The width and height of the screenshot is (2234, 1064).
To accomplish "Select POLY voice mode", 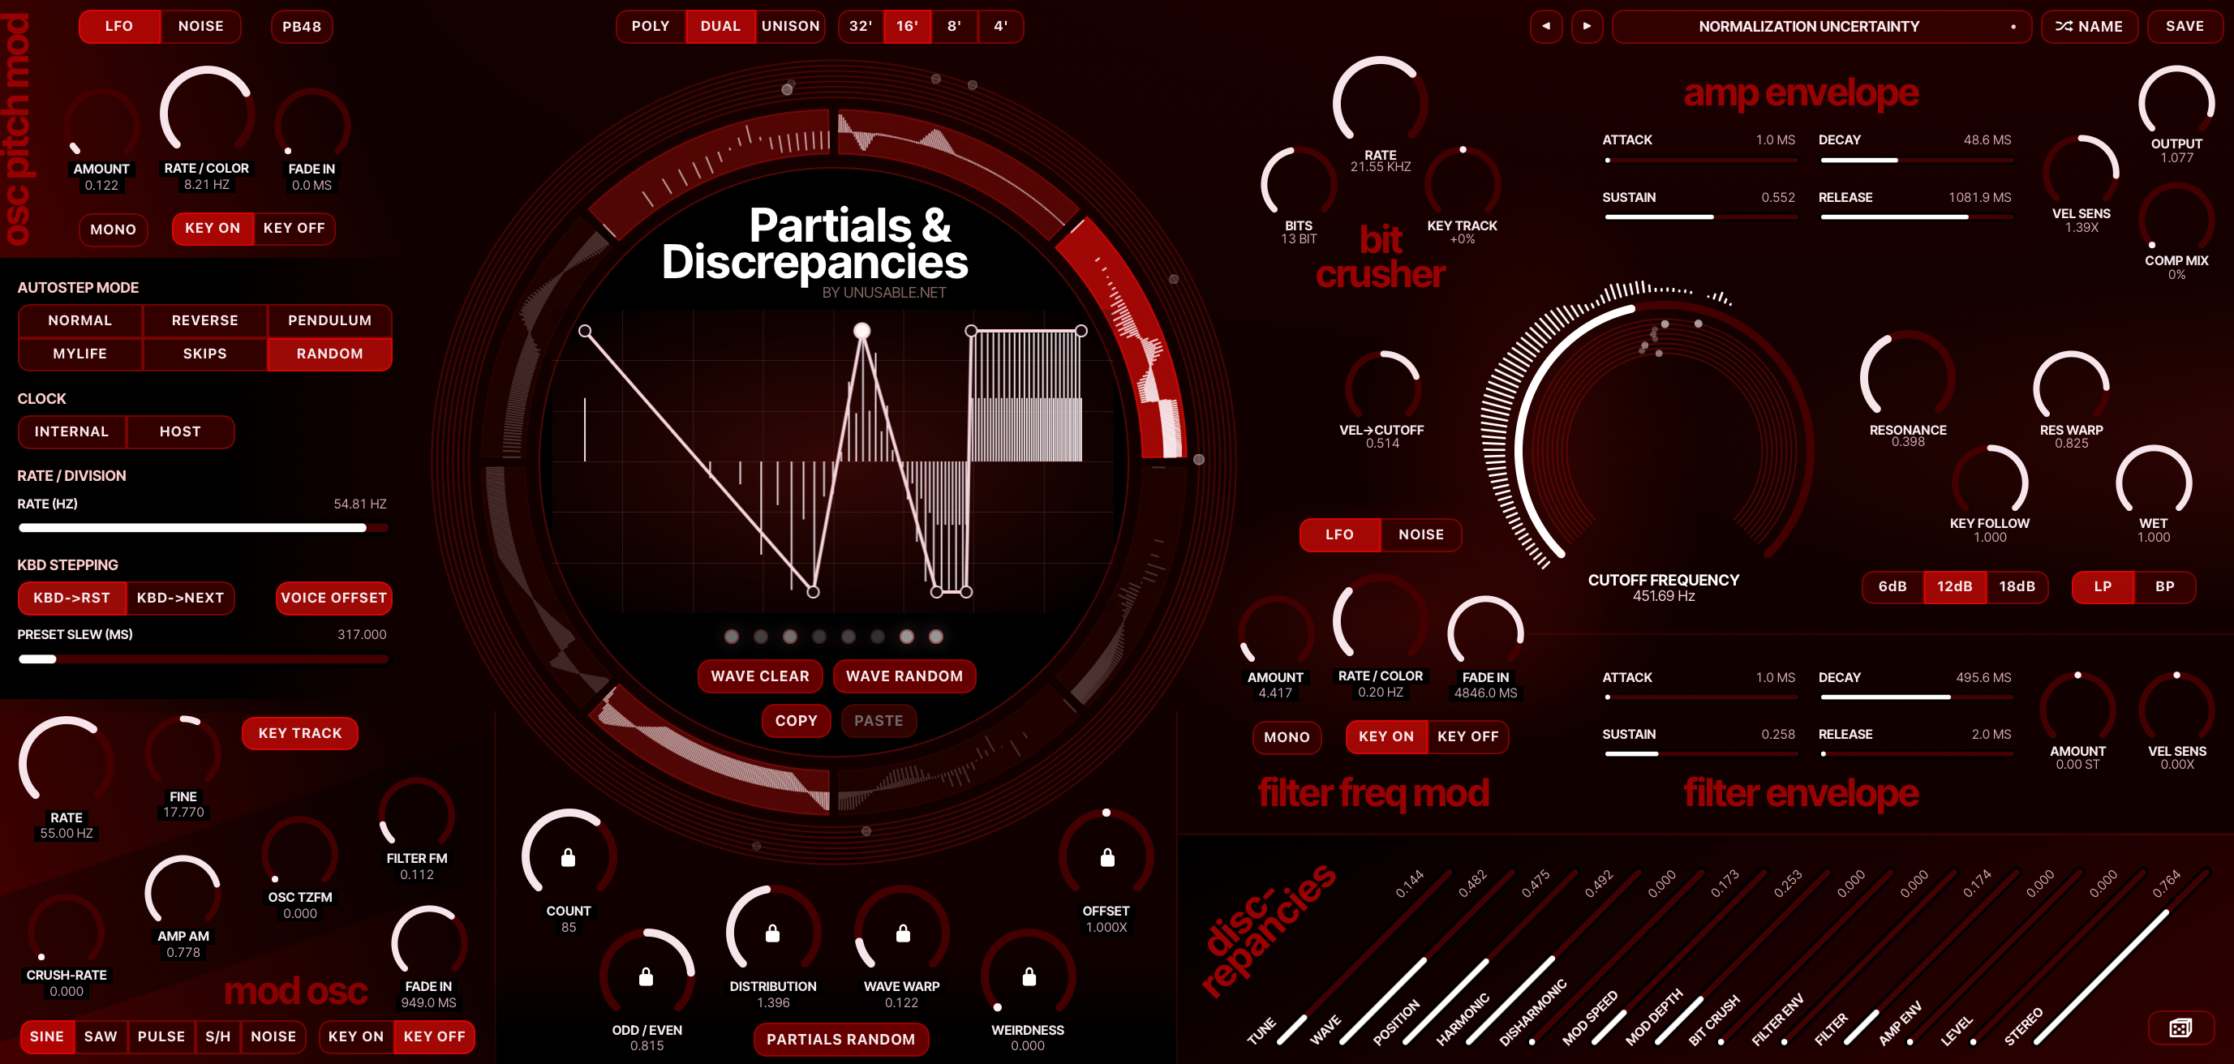I will click(x=651, y=26).
